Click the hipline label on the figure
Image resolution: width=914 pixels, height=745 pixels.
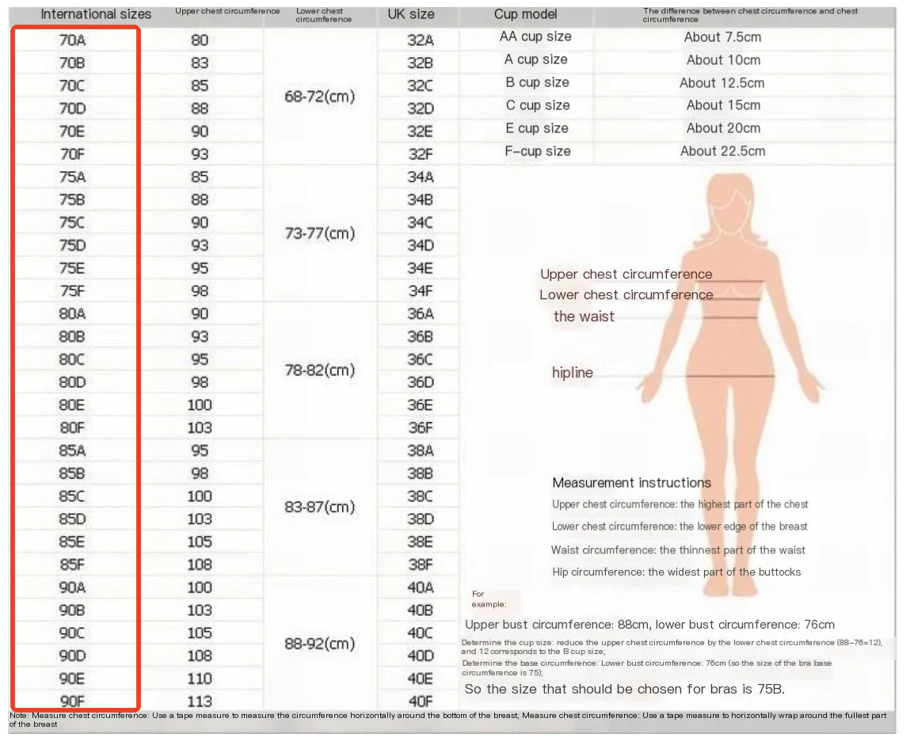pyautogui.click(x=572, y=373)
